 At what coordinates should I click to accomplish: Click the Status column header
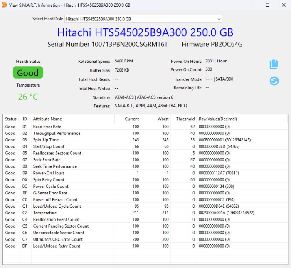11,119
